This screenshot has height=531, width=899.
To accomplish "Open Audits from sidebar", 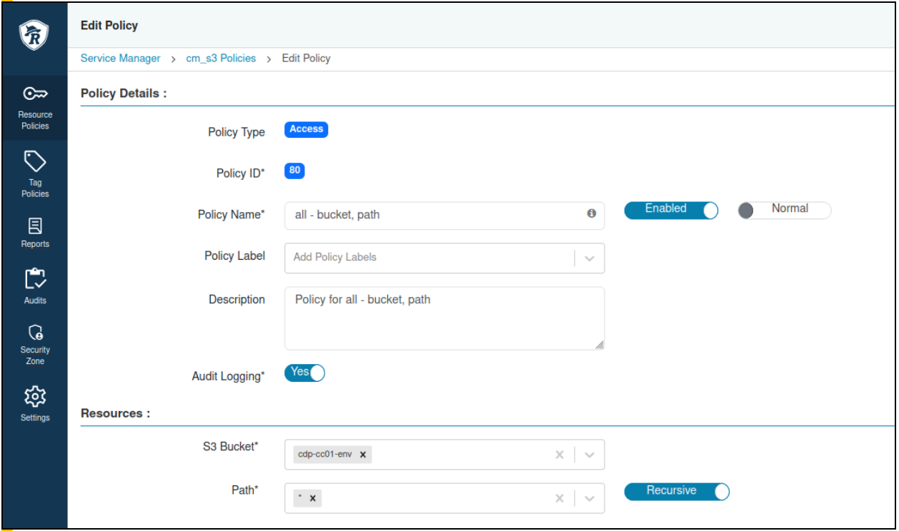I will pyautogui.click(x=35, y=286).
